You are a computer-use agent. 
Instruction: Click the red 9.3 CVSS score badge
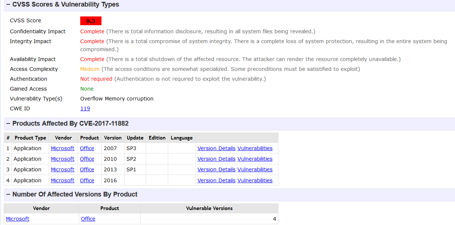(x=91, y=21)
